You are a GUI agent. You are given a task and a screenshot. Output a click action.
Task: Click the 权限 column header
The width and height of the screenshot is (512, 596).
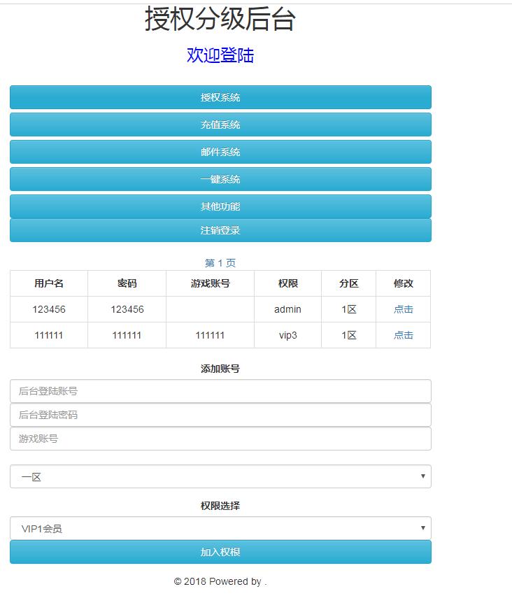click(x=287, y=283)
